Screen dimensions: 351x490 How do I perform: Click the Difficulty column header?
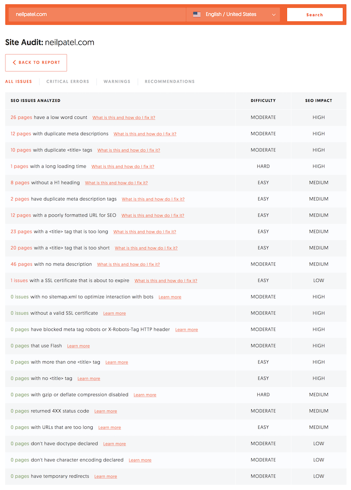click(x=263, y=101)
